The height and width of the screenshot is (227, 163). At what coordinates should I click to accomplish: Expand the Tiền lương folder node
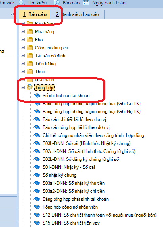coord(23,63)
